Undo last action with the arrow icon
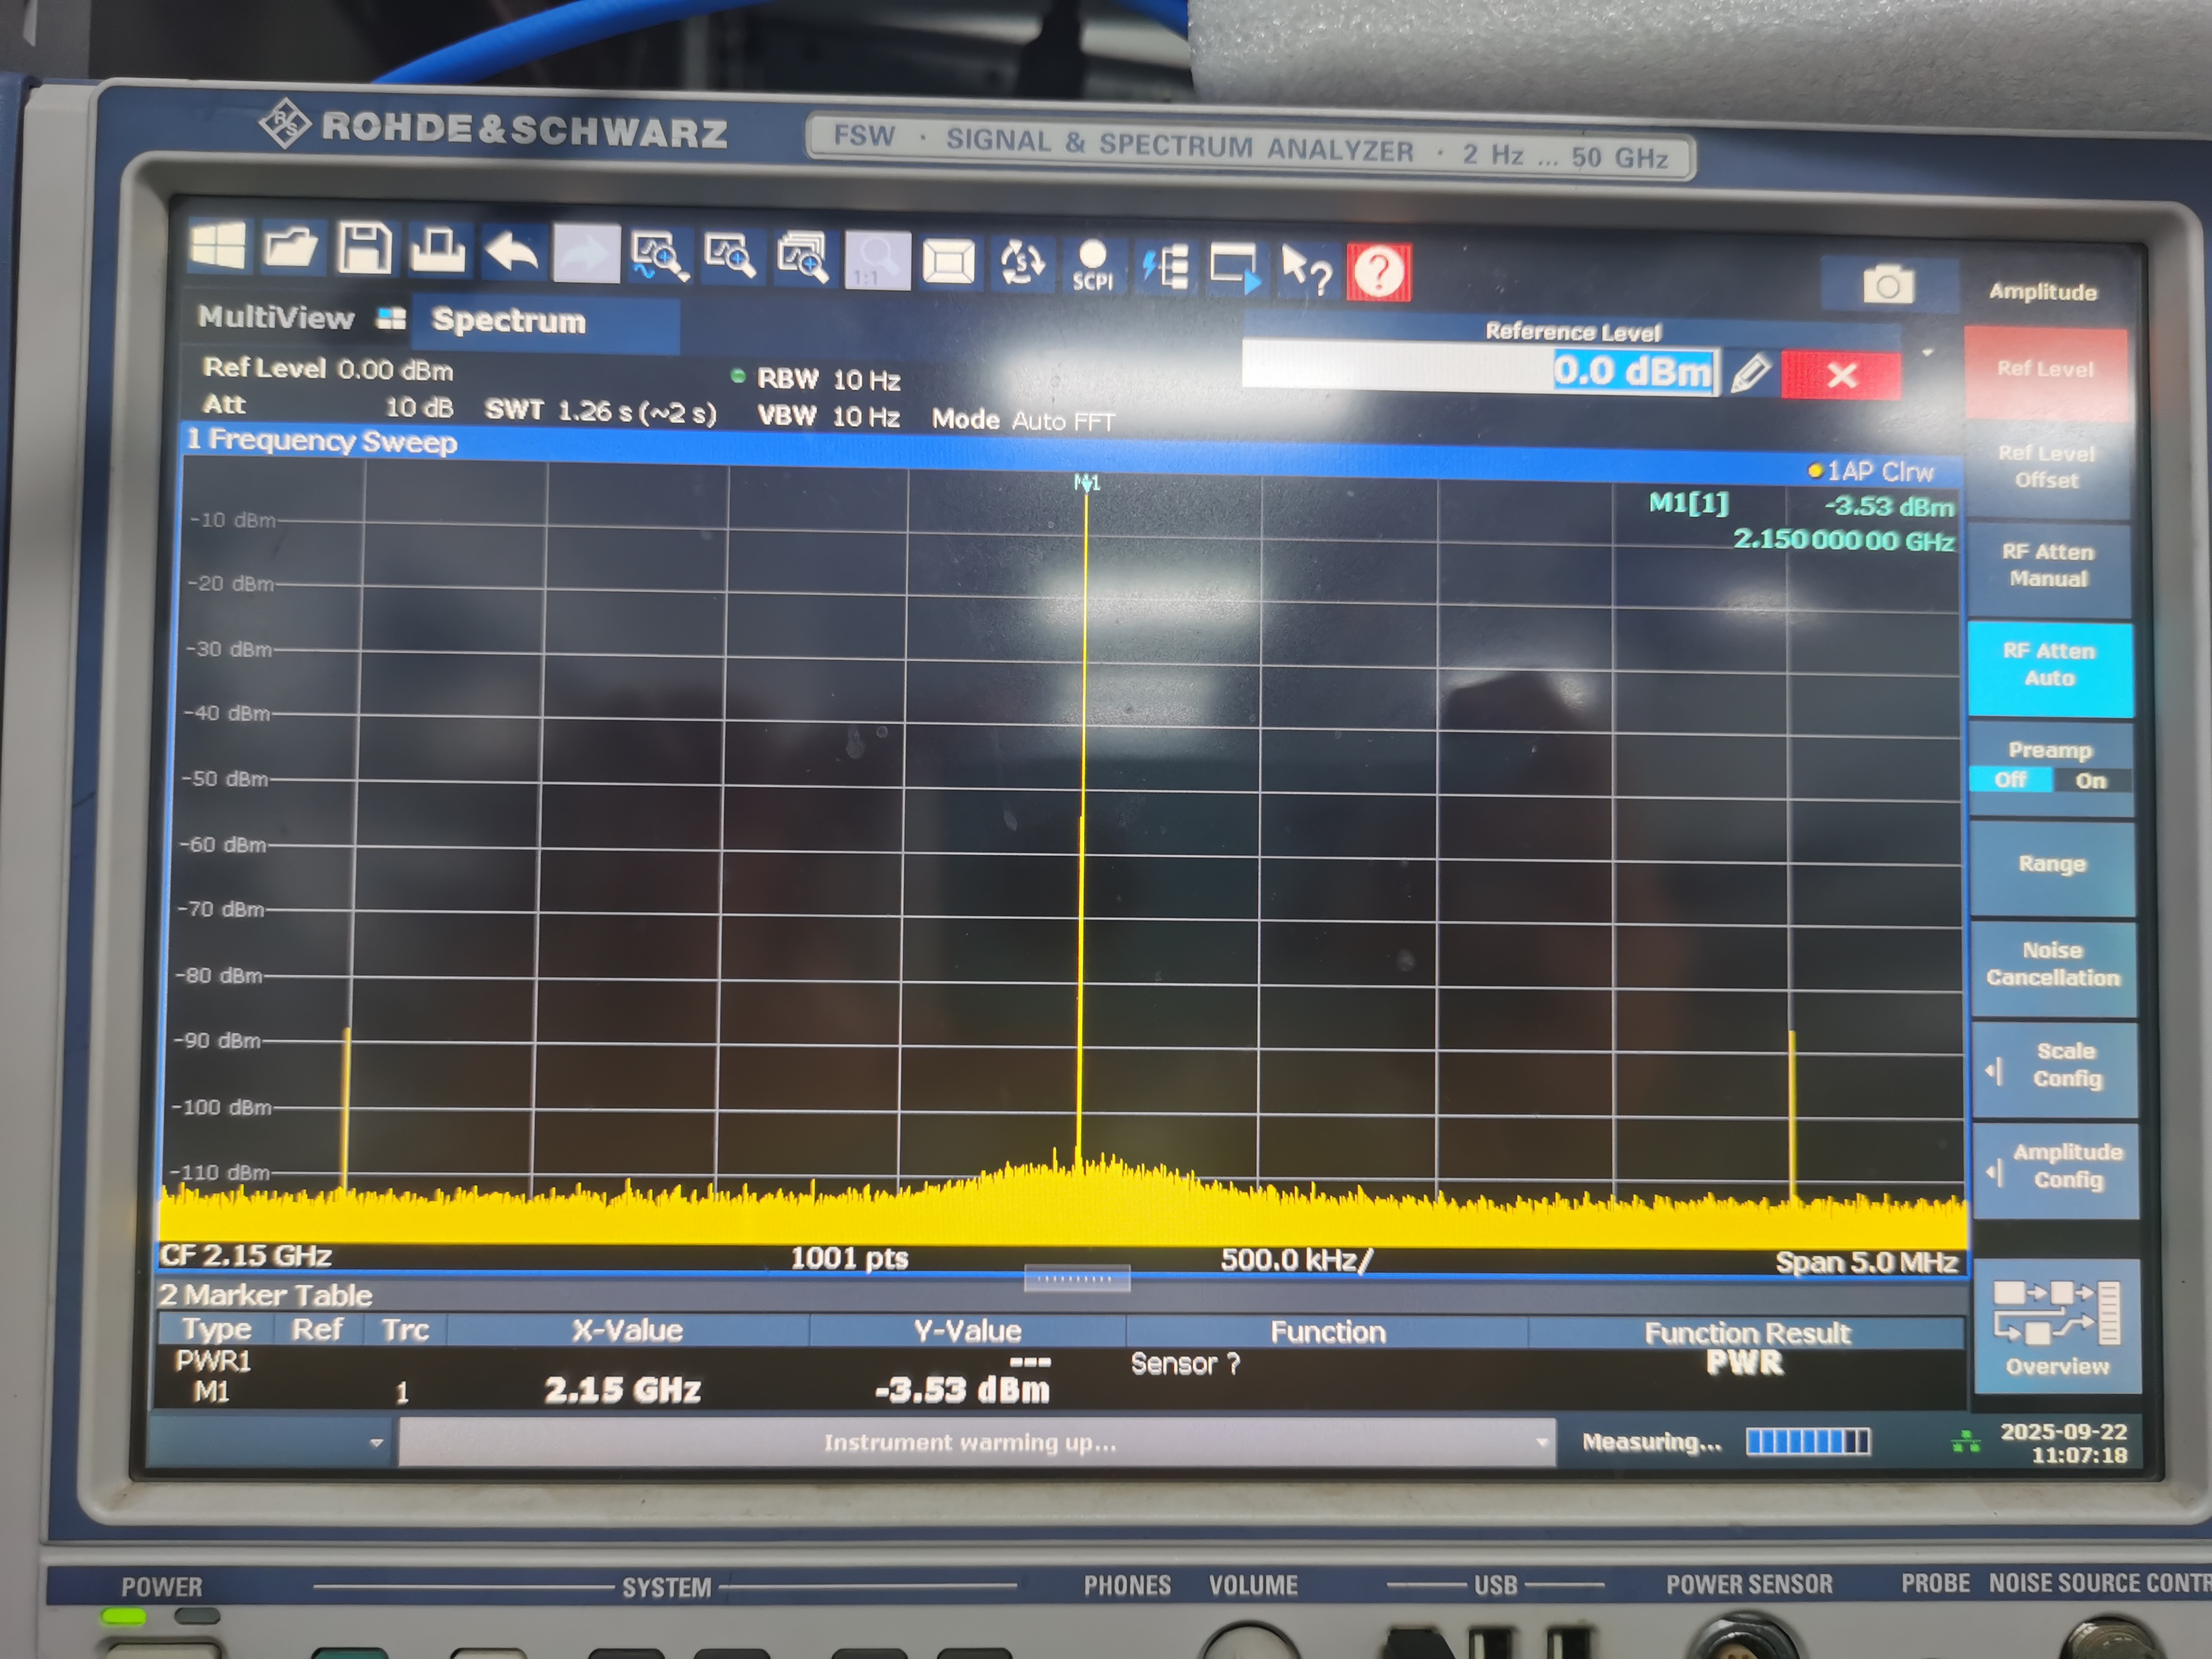The image size is (2212, 1659). click(x=512, y=252)
